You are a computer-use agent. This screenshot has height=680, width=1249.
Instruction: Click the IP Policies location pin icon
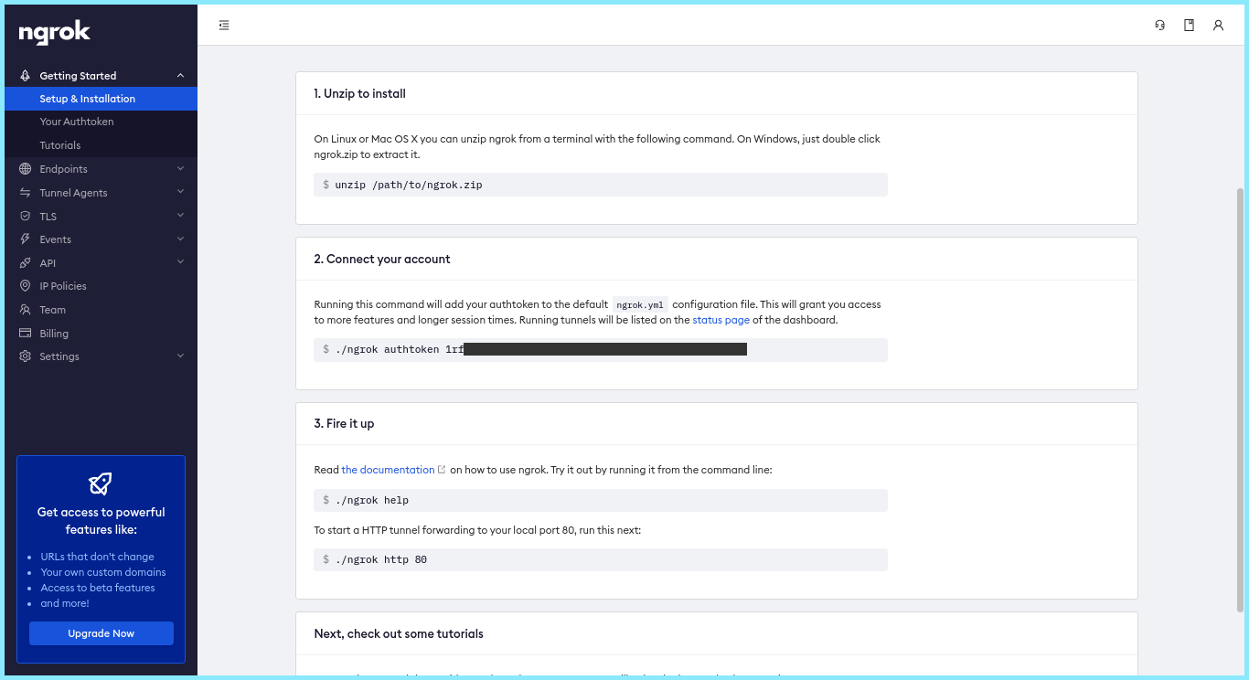(25, 286)
